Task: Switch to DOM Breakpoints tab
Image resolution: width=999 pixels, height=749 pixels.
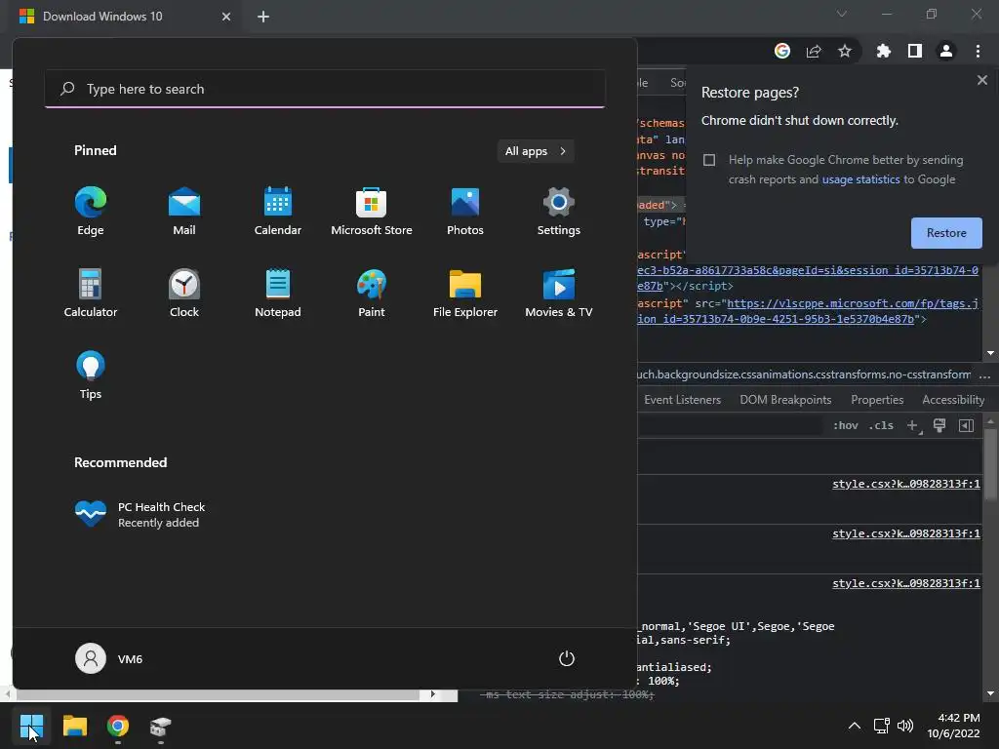Action: click(x=785, y=399)
